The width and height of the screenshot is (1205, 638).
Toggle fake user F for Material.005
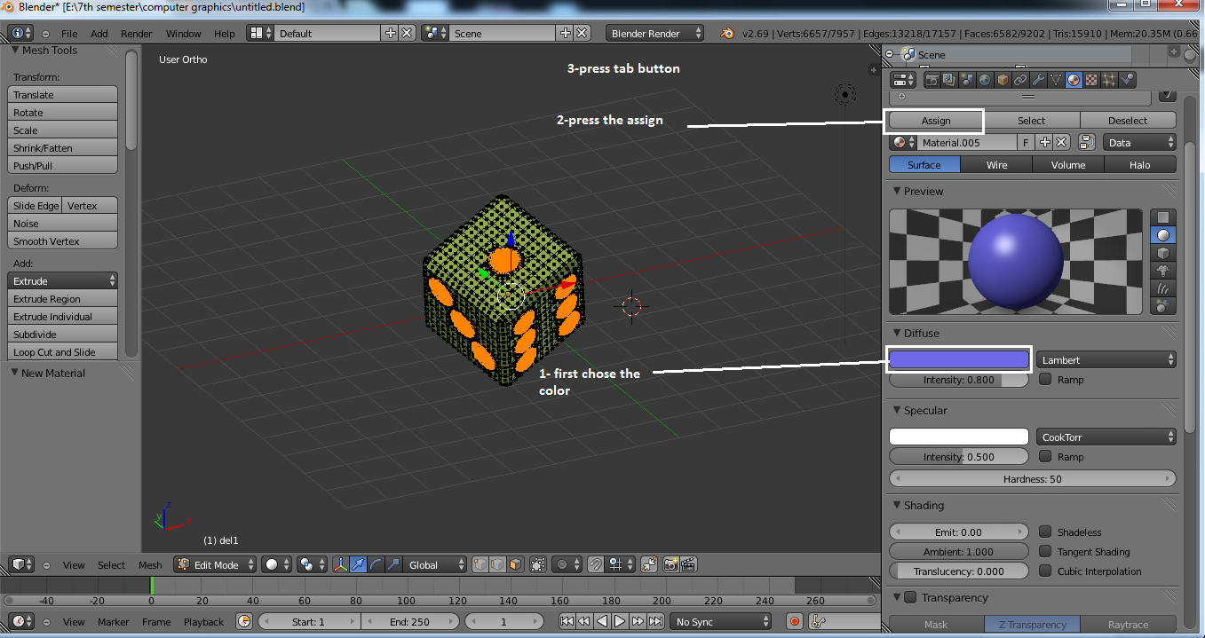click(x=1027, y=142)
